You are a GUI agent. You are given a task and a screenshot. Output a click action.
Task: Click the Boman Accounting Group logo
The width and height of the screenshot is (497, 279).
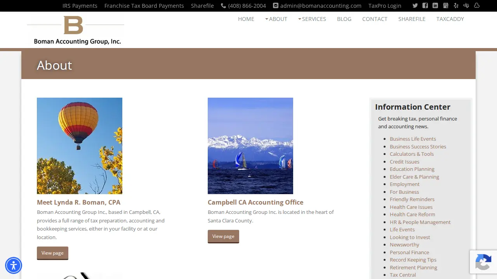point(76,30)
